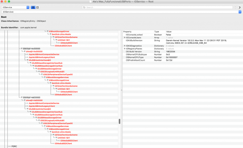
Task: Click the 18E2034 build value
Action: [171, 51]
